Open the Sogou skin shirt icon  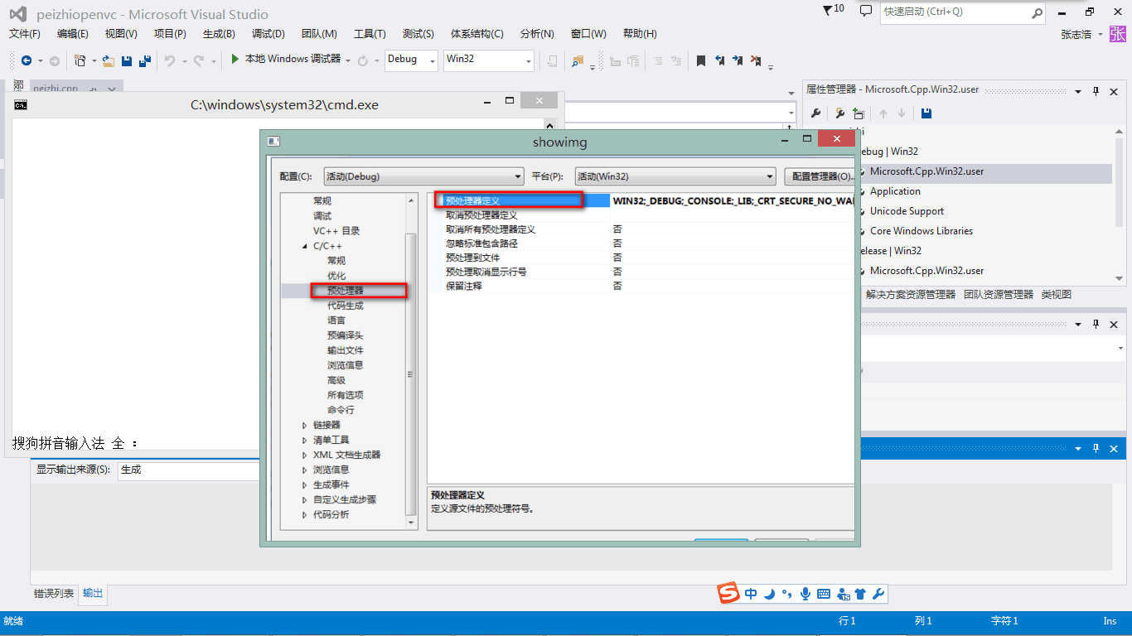click(860, 594)
